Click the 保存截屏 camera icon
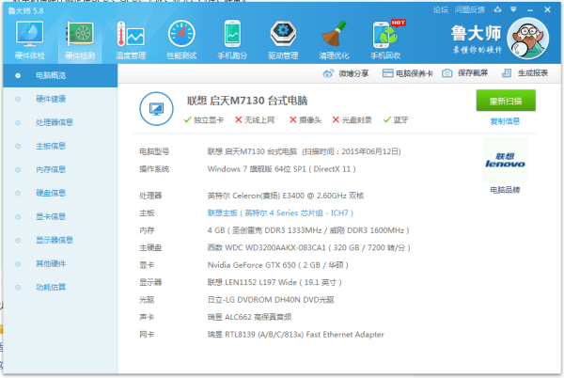 pos(446,73)
